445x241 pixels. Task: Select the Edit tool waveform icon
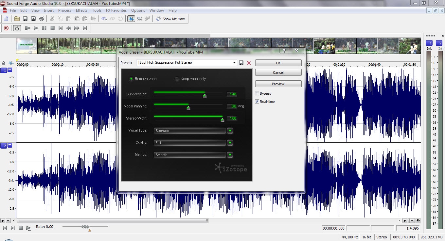(x=131, y=19)
